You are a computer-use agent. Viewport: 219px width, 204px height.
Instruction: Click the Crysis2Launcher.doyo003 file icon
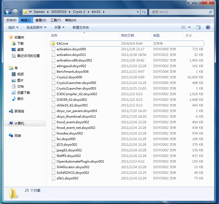click(53, 88)
